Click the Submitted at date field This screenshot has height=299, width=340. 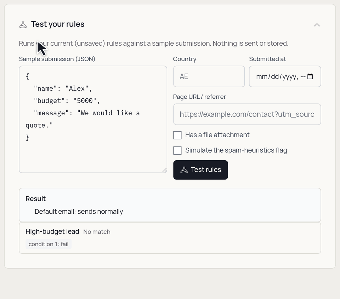point(285,76)
